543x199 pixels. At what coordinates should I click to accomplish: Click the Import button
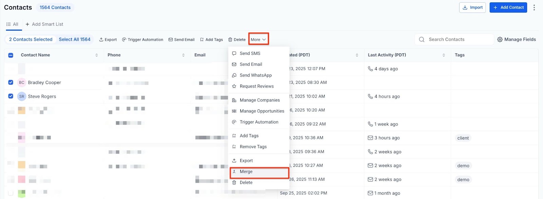click(472, 7)
